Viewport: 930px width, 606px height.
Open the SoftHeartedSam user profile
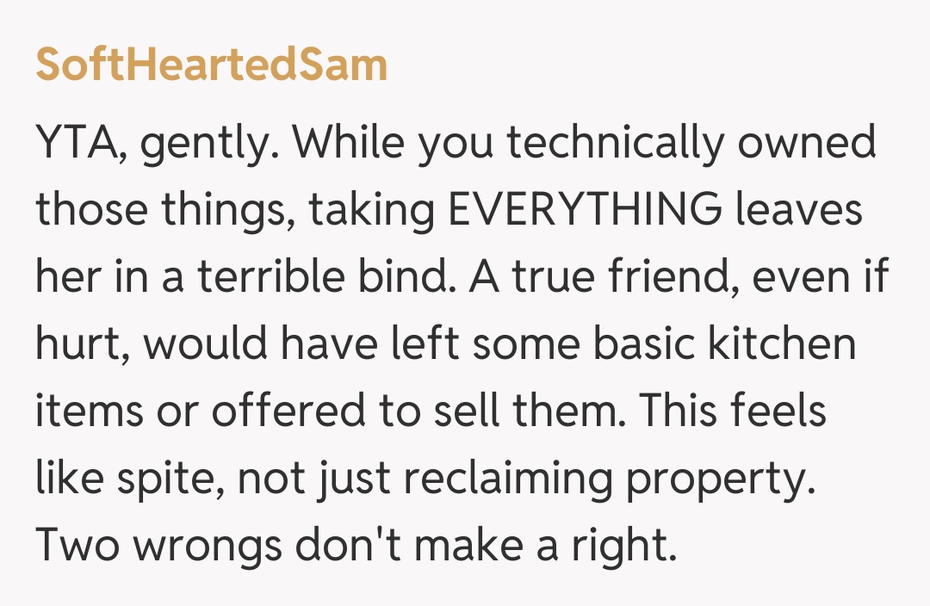[x=211, y=66]
